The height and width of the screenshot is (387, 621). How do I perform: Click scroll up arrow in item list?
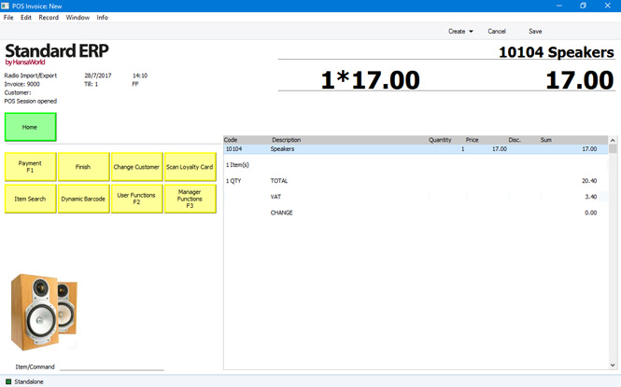click(613, 140)
